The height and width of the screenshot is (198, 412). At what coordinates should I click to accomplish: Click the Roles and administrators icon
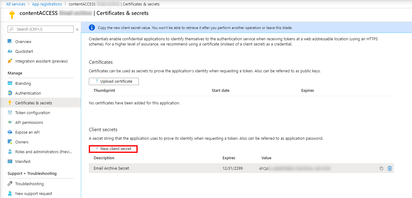(x=10, y=152)
